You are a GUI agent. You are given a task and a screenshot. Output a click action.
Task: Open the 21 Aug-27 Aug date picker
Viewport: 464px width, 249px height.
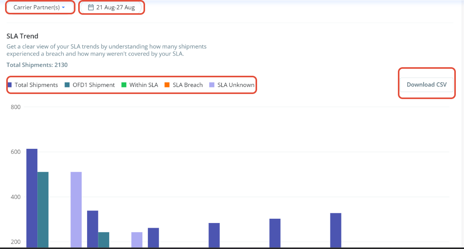[112, 7]
